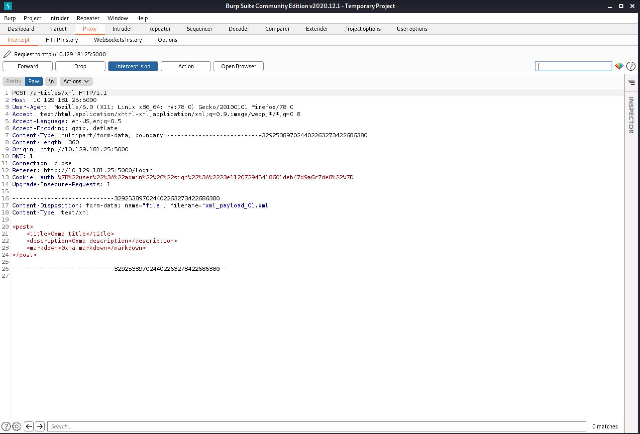The image size is (640, 434).
Task: Click the help icon in bottom search bar
Action: click(6, 426)
